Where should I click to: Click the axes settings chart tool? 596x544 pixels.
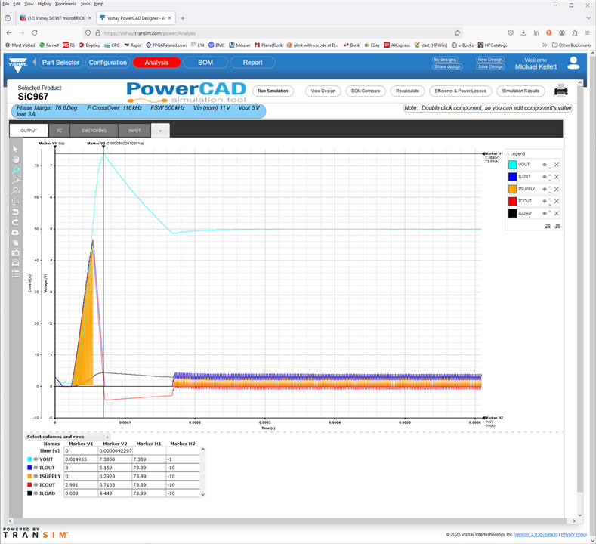tap(15, 202)
